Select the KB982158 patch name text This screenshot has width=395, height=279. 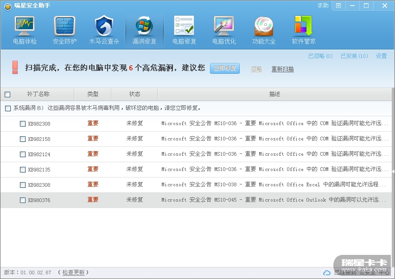[x=39, y=139]
